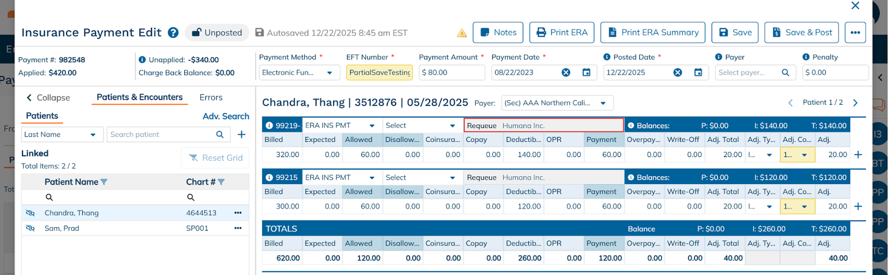Click the Save & Post button

click(802, 33)
